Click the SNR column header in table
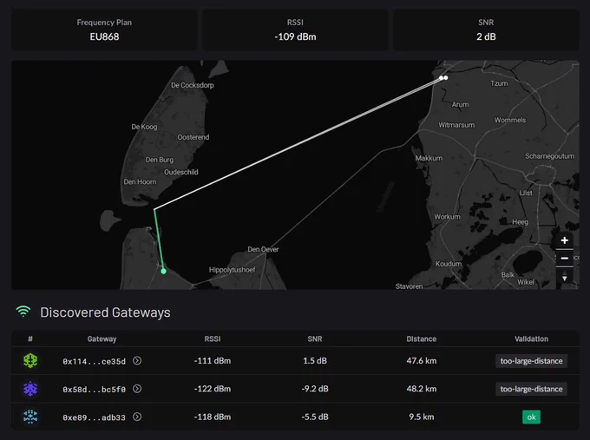The image size is (590, 440). (x=315, y=338)
